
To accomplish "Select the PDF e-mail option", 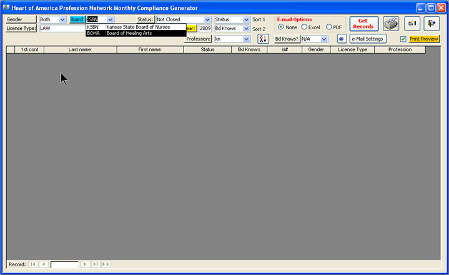I will (x=329, y=27).
